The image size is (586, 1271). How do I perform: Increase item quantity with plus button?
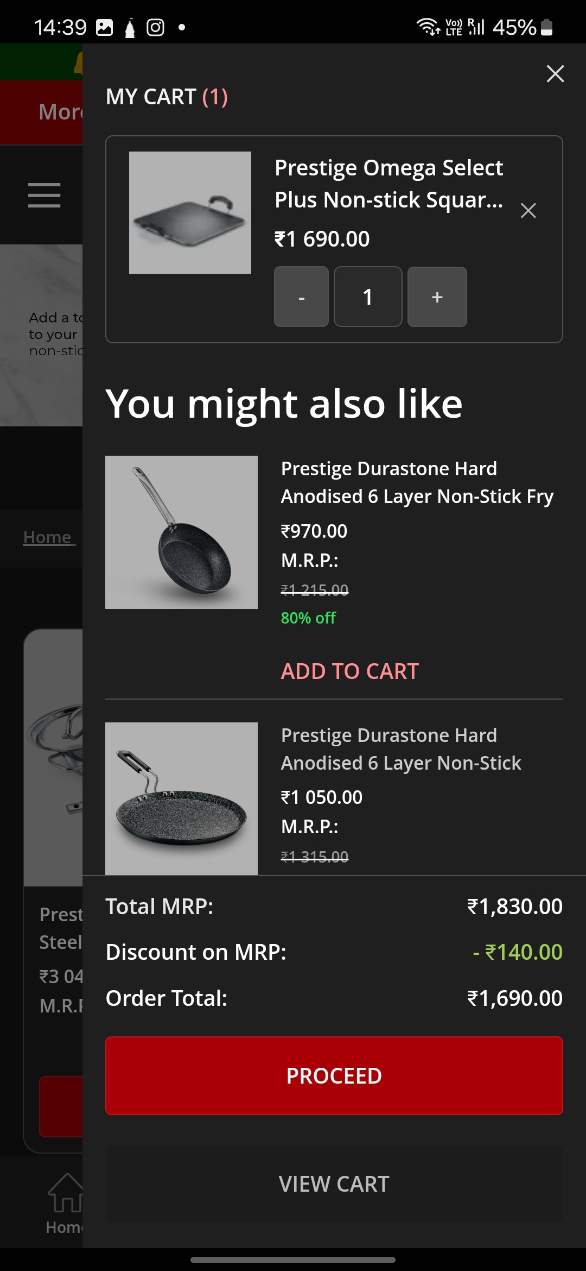click(x=437, y=297)
